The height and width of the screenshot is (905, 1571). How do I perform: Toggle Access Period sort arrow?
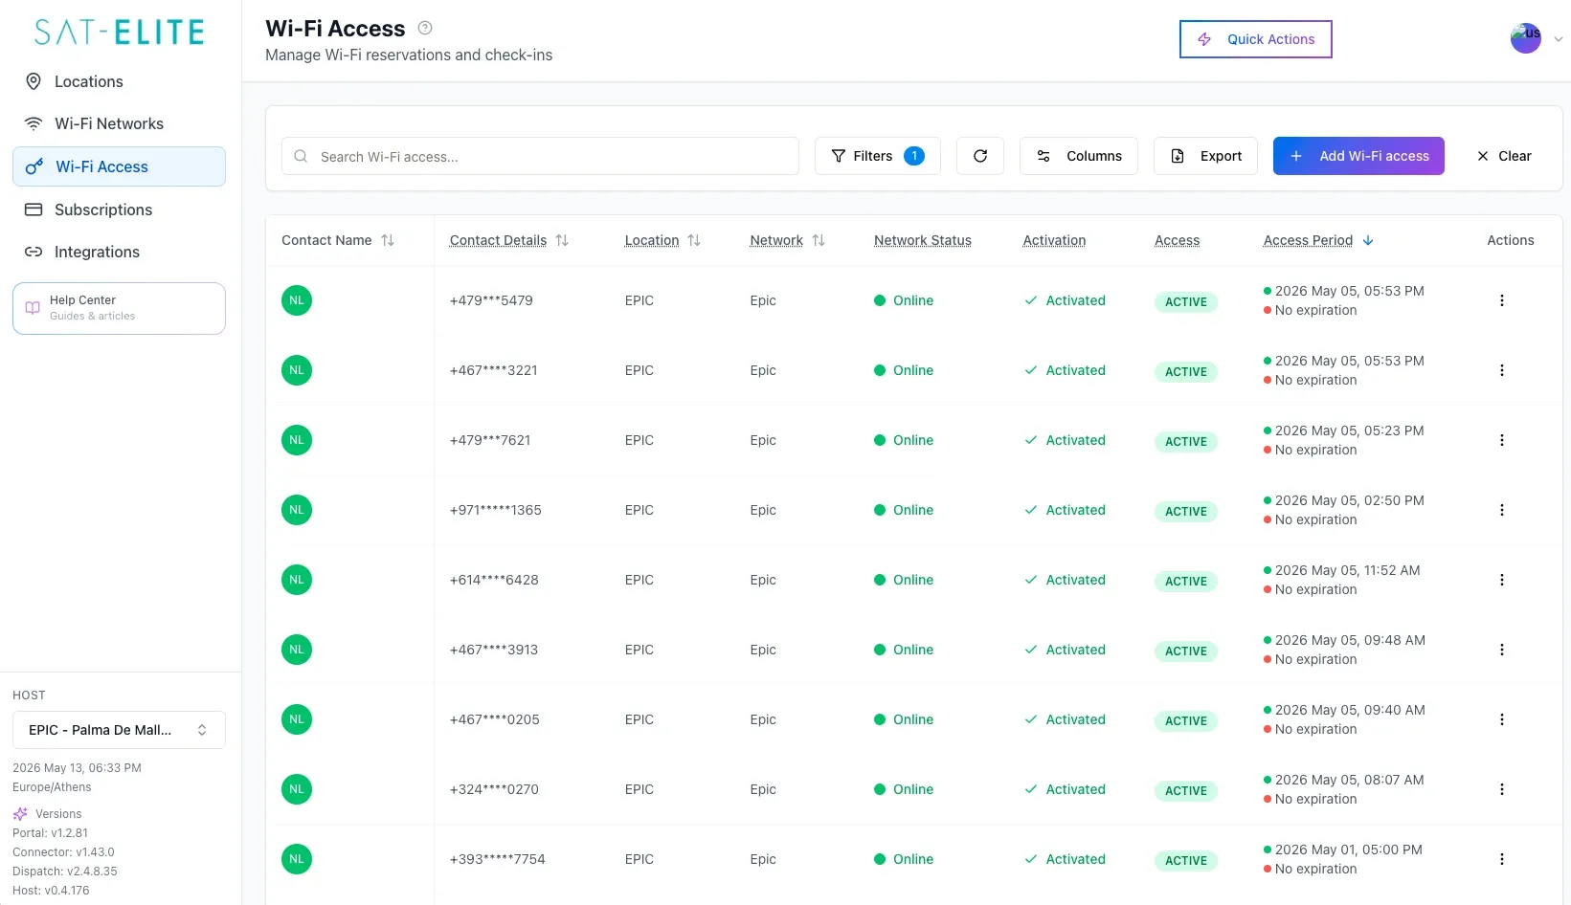(x=1368, y=240)
